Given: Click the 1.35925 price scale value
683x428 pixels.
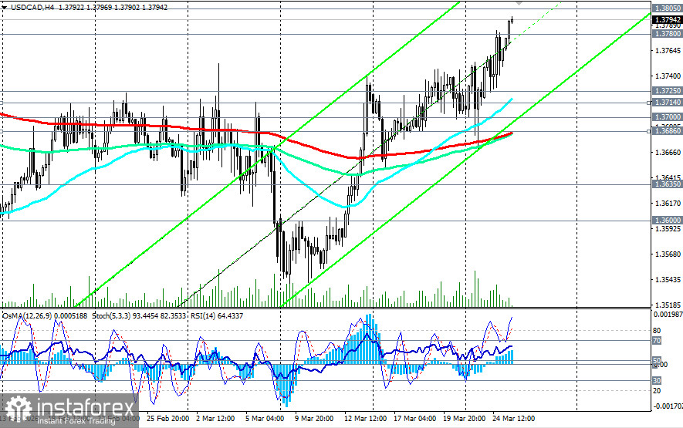Looking at the screenshot, I should [x=668, y=228].
